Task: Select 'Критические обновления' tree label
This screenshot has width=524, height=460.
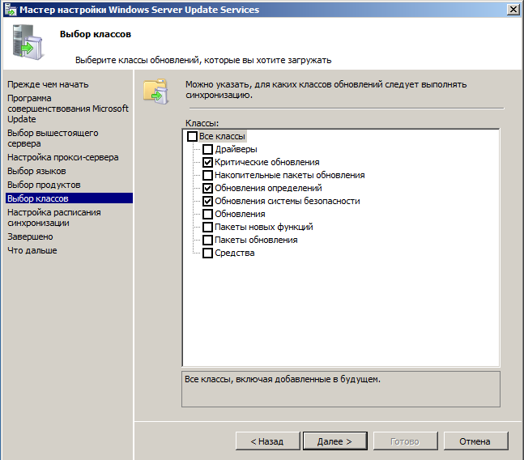Action: (x=267, y=162)
